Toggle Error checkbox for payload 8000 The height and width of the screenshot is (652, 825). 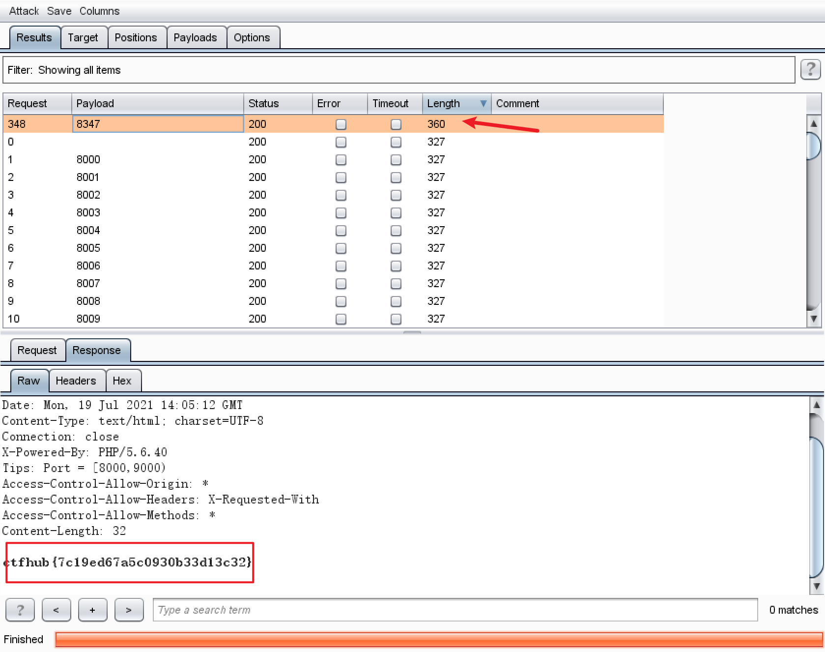pos(341,160)
